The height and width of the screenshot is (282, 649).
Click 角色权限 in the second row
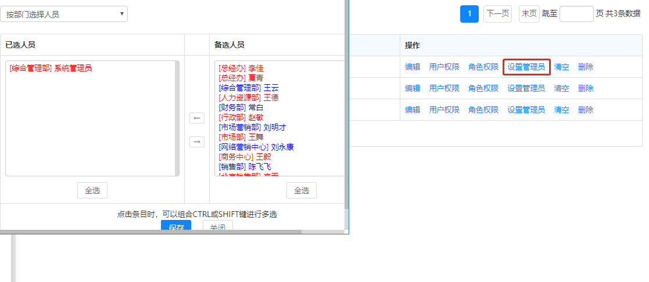pos(483,88)
